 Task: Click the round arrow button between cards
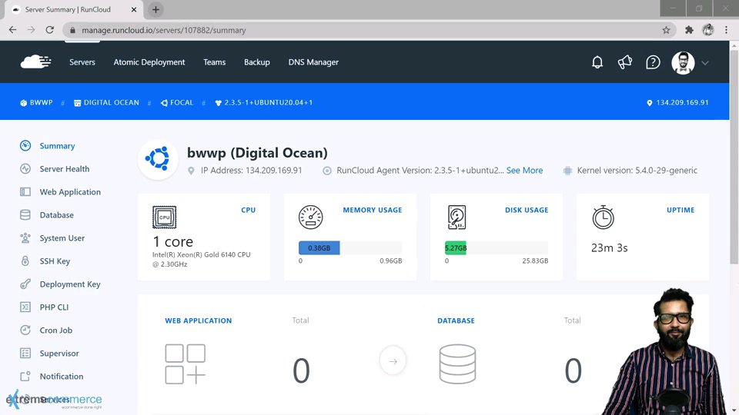393,361
